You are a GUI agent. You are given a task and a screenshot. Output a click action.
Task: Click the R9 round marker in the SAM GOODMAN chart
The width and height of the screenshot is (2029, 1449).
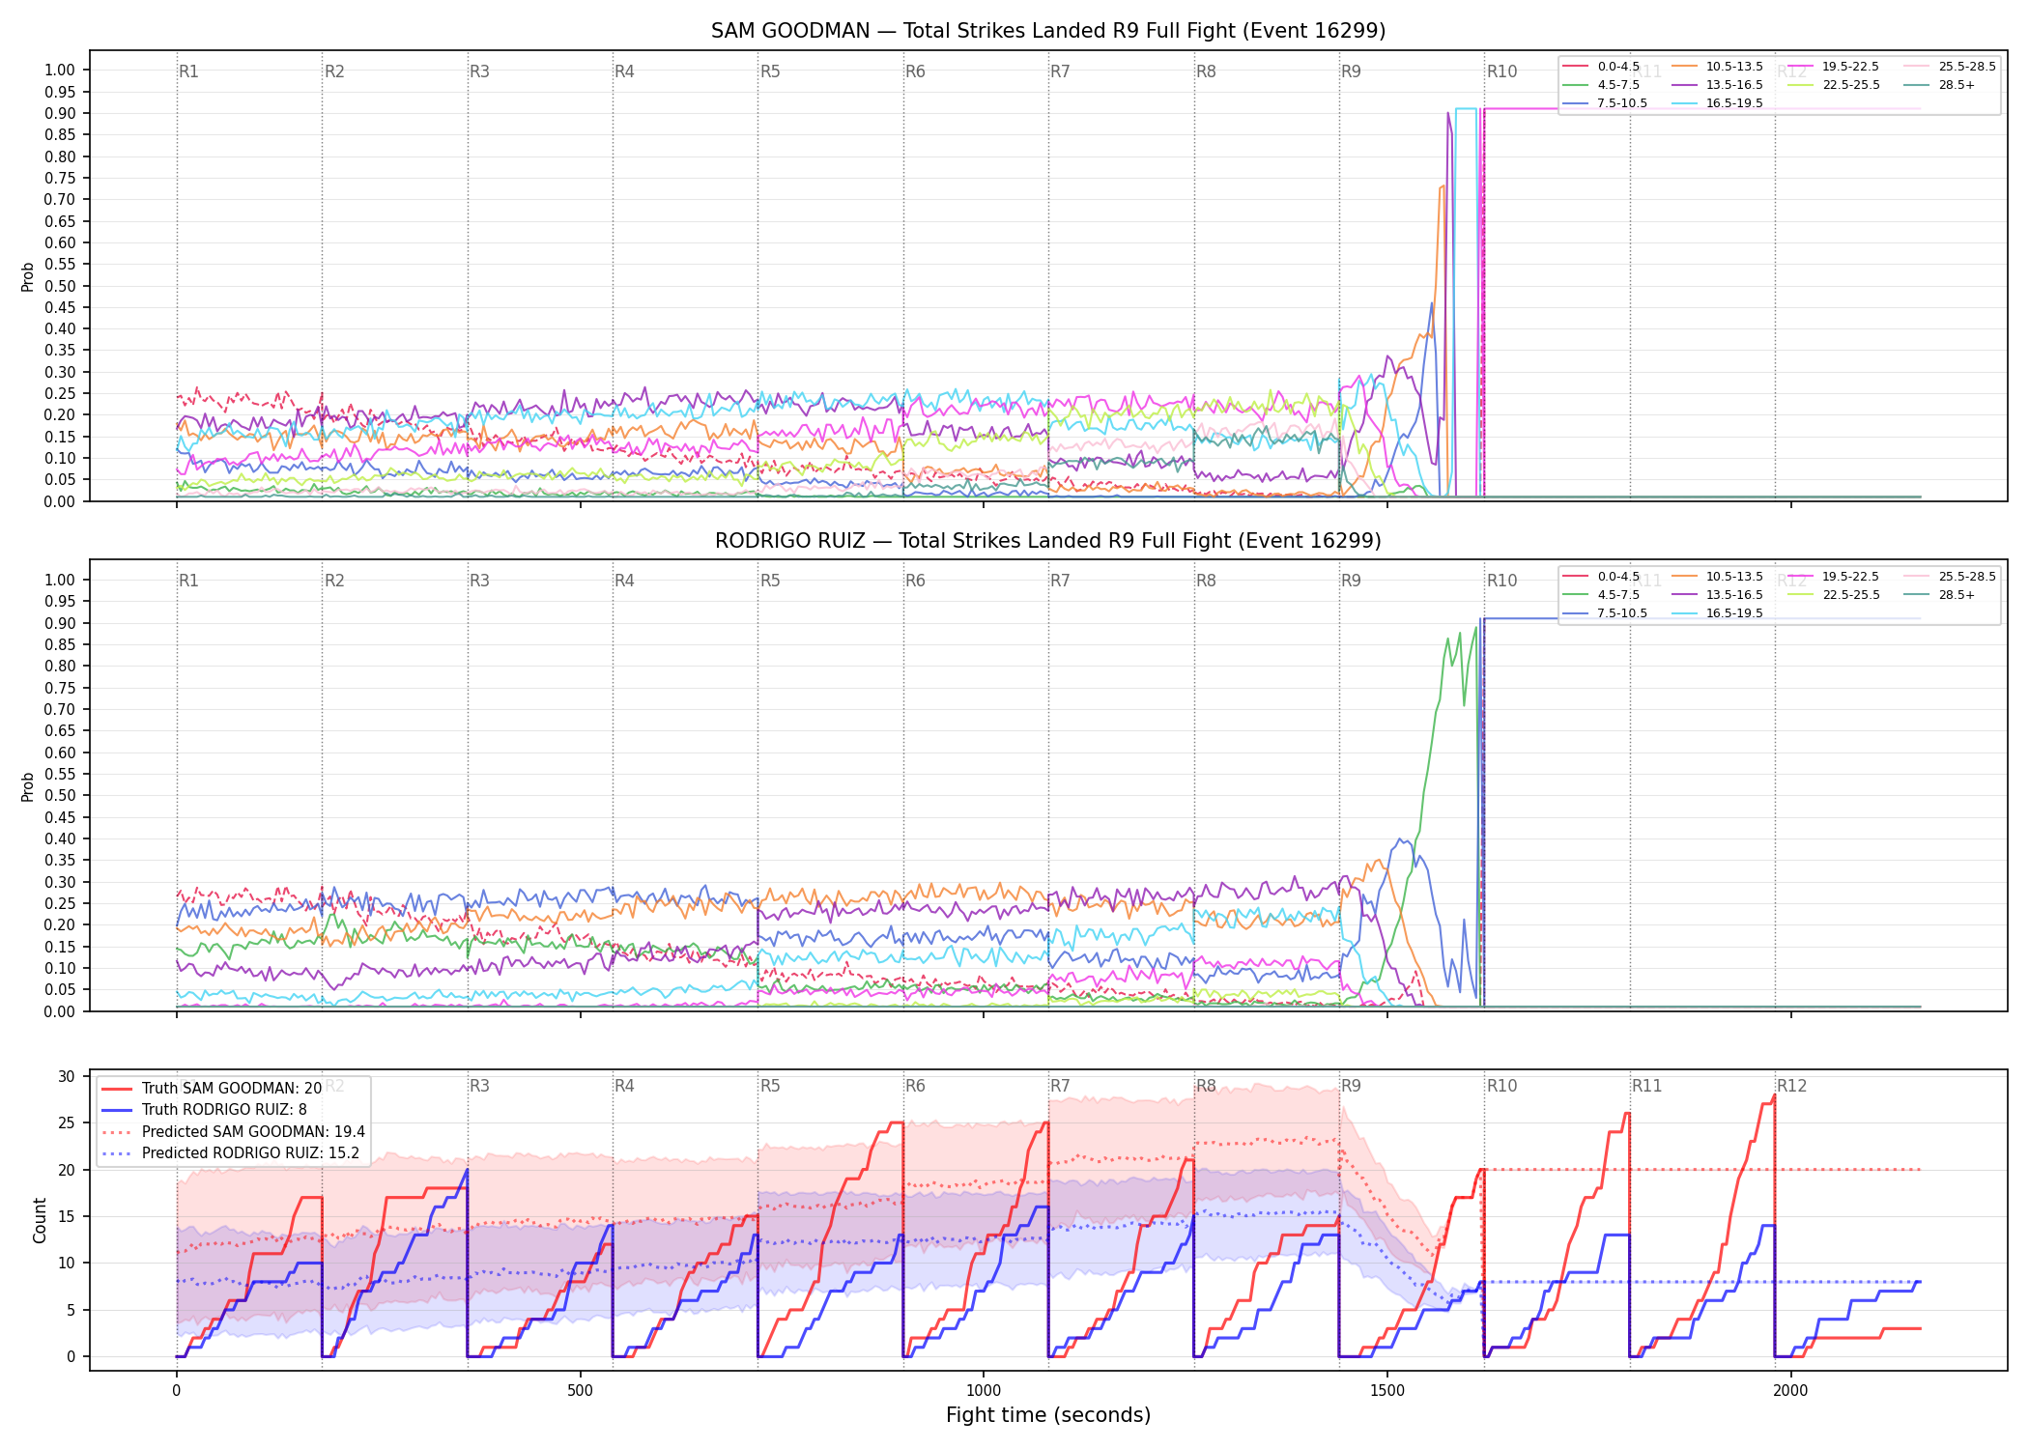(1351, 71)
